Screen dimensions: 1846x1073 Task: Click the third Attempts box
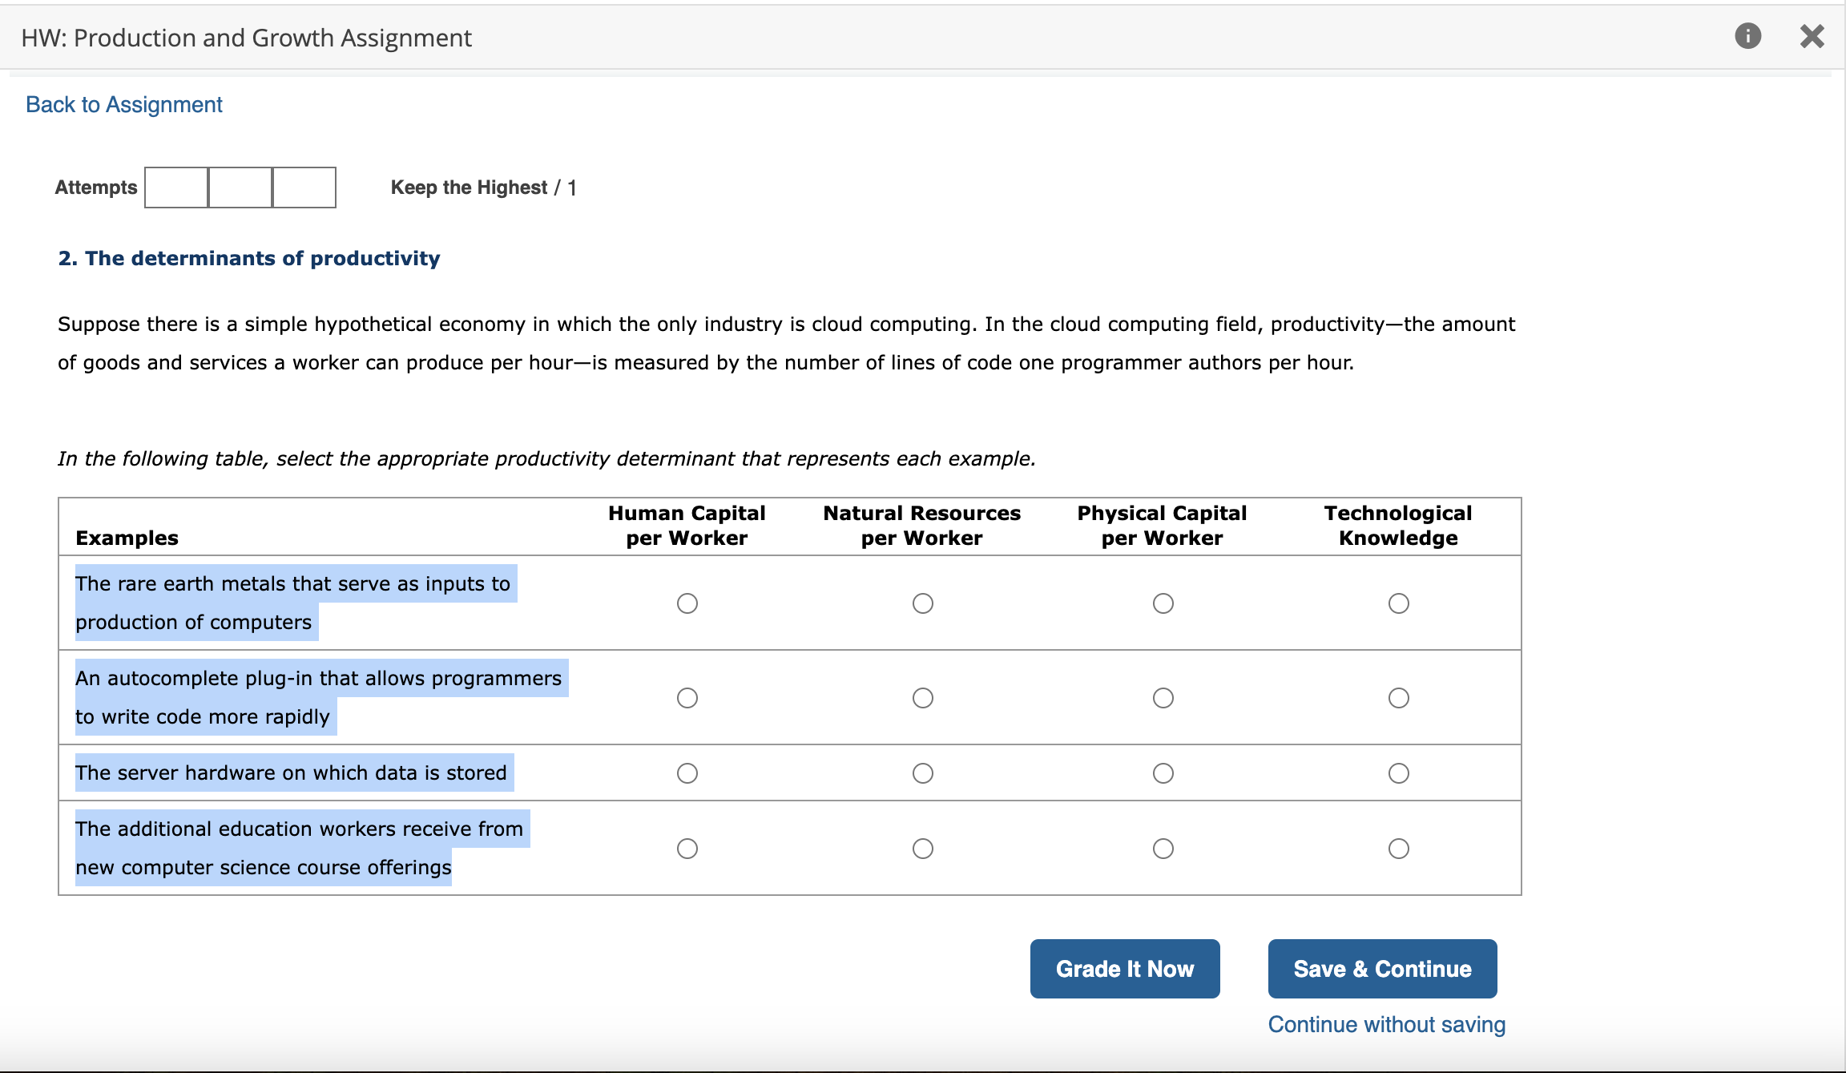pyautogui.click(x=304, y=188)
